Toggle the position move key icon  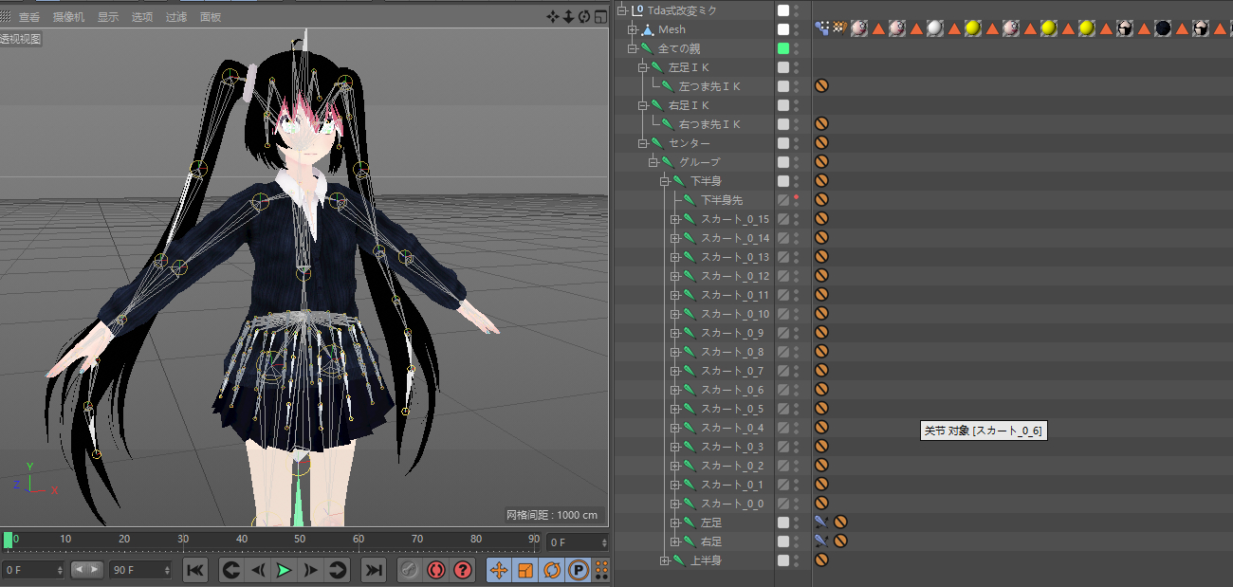click(x=499, y=570)
